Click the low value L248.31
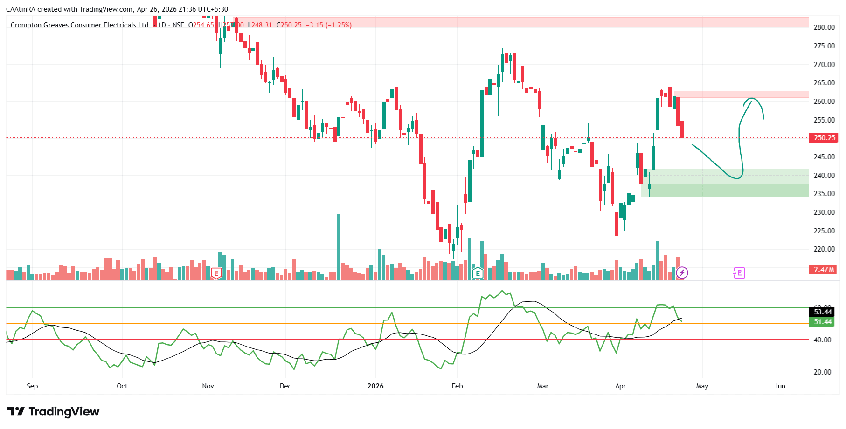846x429 pixels. pos(260,25)
